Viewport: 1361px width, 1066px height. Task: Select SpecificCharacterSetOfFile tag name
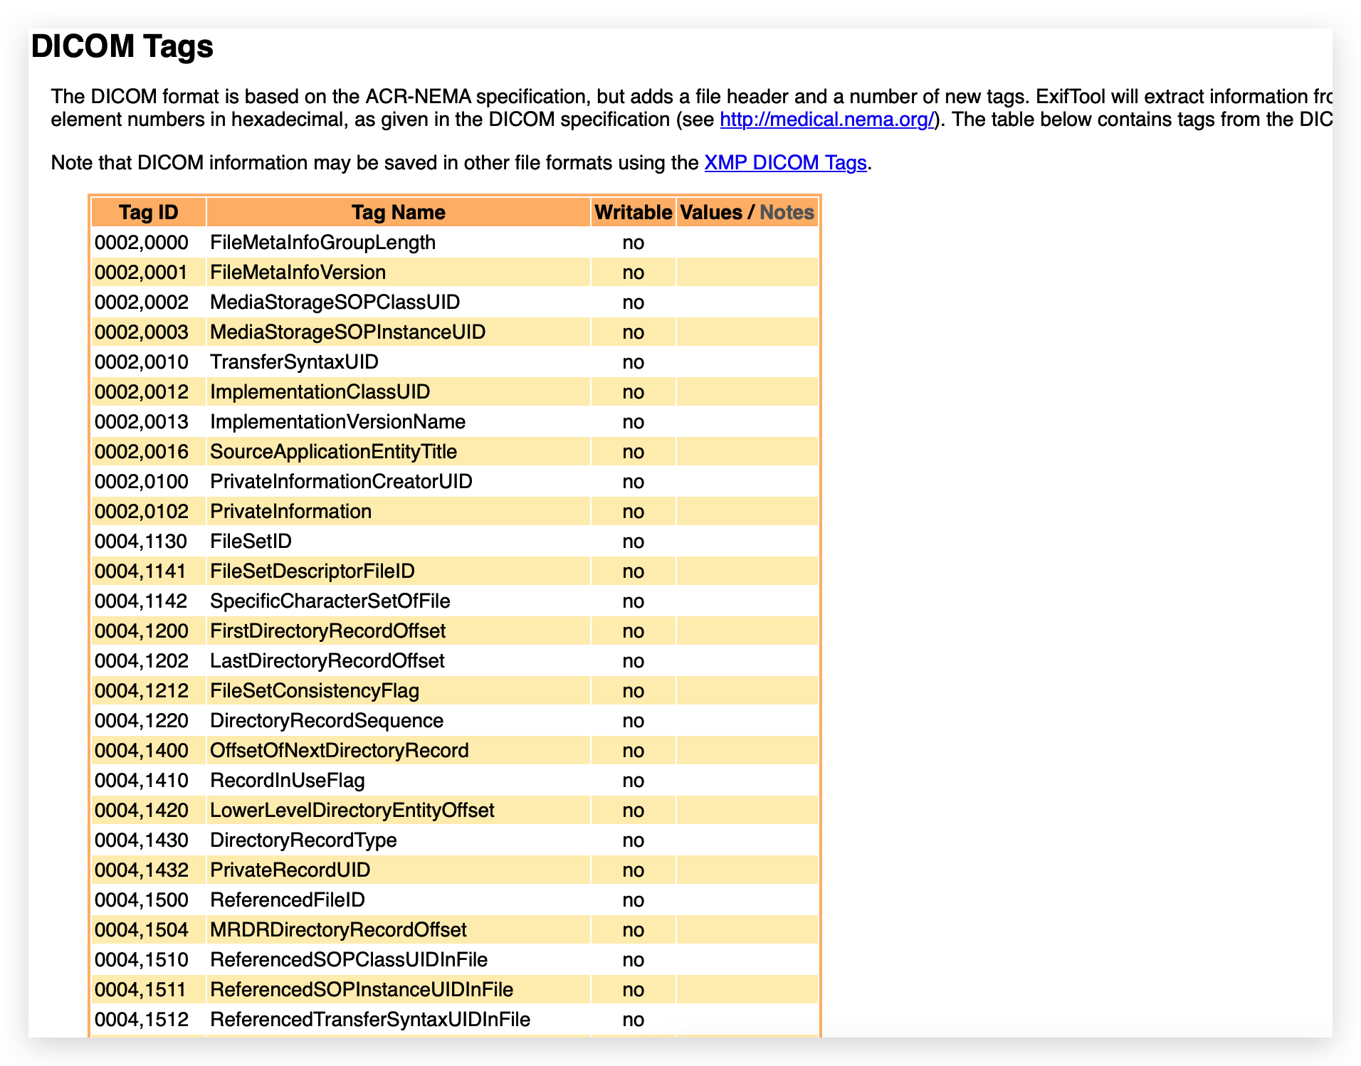[330, 601]
